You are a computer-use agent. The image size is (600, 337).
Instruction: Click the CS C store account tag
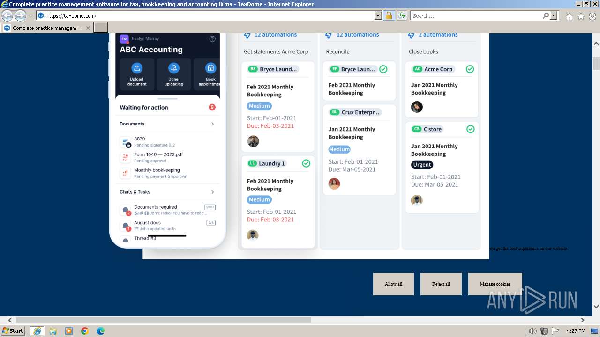pos(427,129)
